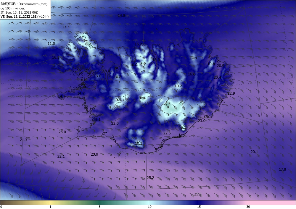296x209 pixels.
Task: Click the 'og 100 m vindur.' line
Action: coord(13,8)
